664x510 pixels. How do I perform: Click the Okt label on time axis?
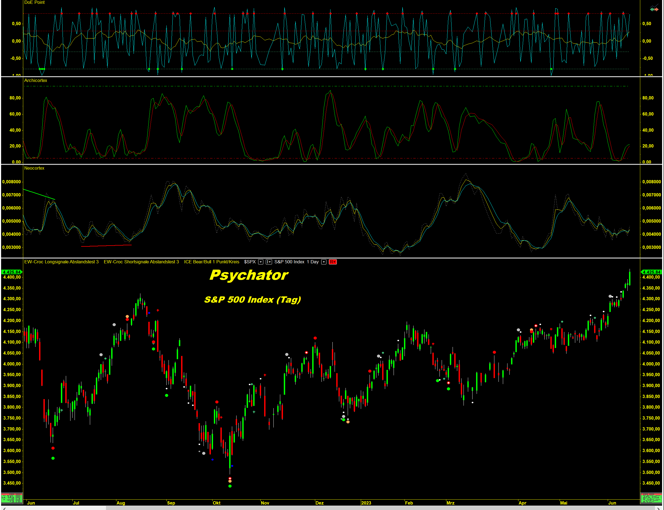216,503
